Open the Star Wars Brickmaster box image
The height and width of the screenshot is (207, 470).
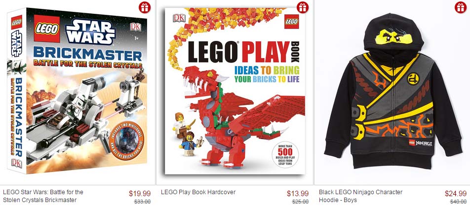(78, 91)
